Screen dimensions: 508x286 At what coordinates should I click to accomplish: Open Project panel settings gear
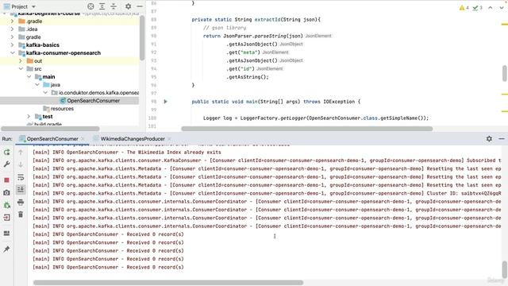(129, 6)
